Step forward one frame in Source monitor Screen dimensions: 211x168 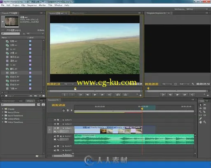102,95
